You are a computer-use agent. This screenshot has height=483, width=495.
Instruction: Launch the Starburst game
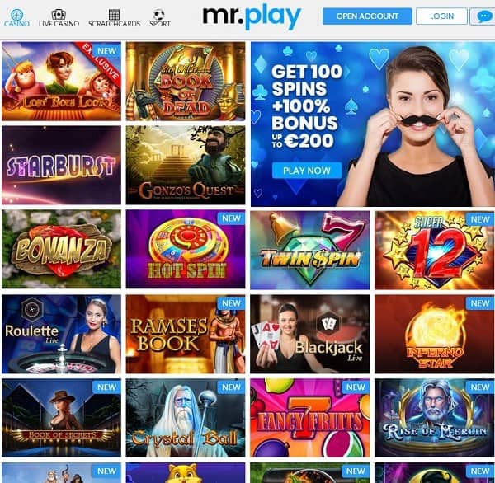tap(61, 165)
